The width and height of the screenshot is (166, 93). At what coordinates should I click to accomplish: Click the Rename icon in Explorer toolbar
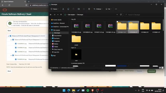[79, 9]
